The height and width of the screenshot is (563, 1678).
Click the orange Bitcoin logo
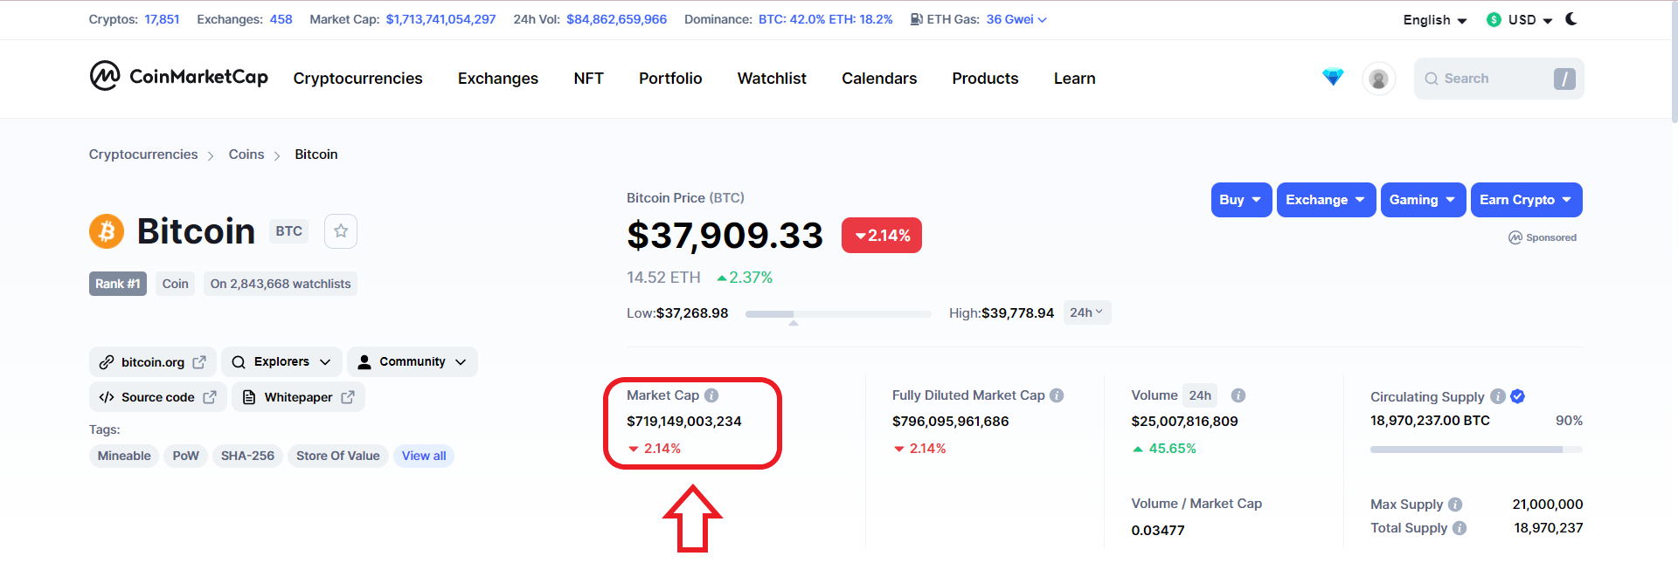click(x=107, y=231)
